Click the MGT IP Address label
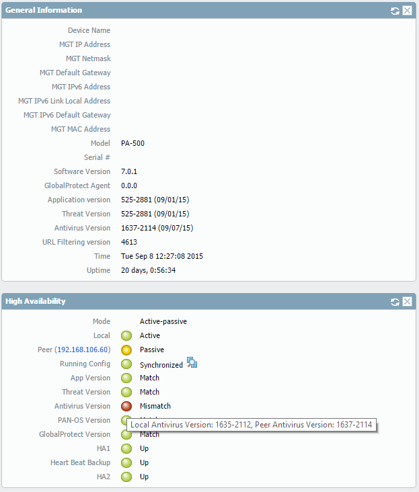Viewport: 419px width, 492px height. (85, 44)
